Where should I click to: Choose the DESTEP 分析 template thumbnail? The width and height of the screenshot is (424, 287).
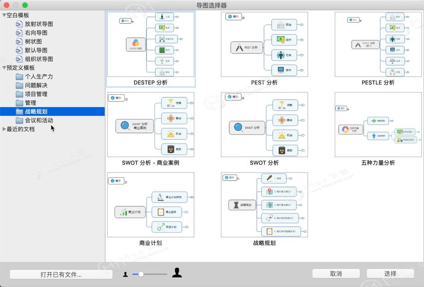click(151, 44)
